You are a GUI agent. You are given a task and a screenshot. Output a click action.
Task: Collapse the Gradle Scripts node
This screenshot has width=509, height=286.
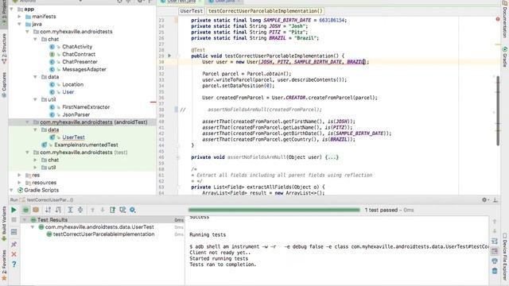coord(12,190)
